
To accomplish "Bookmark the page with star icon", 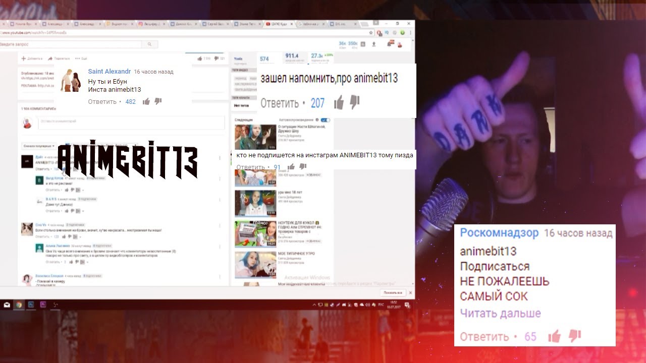I will [x=371, y=33].
